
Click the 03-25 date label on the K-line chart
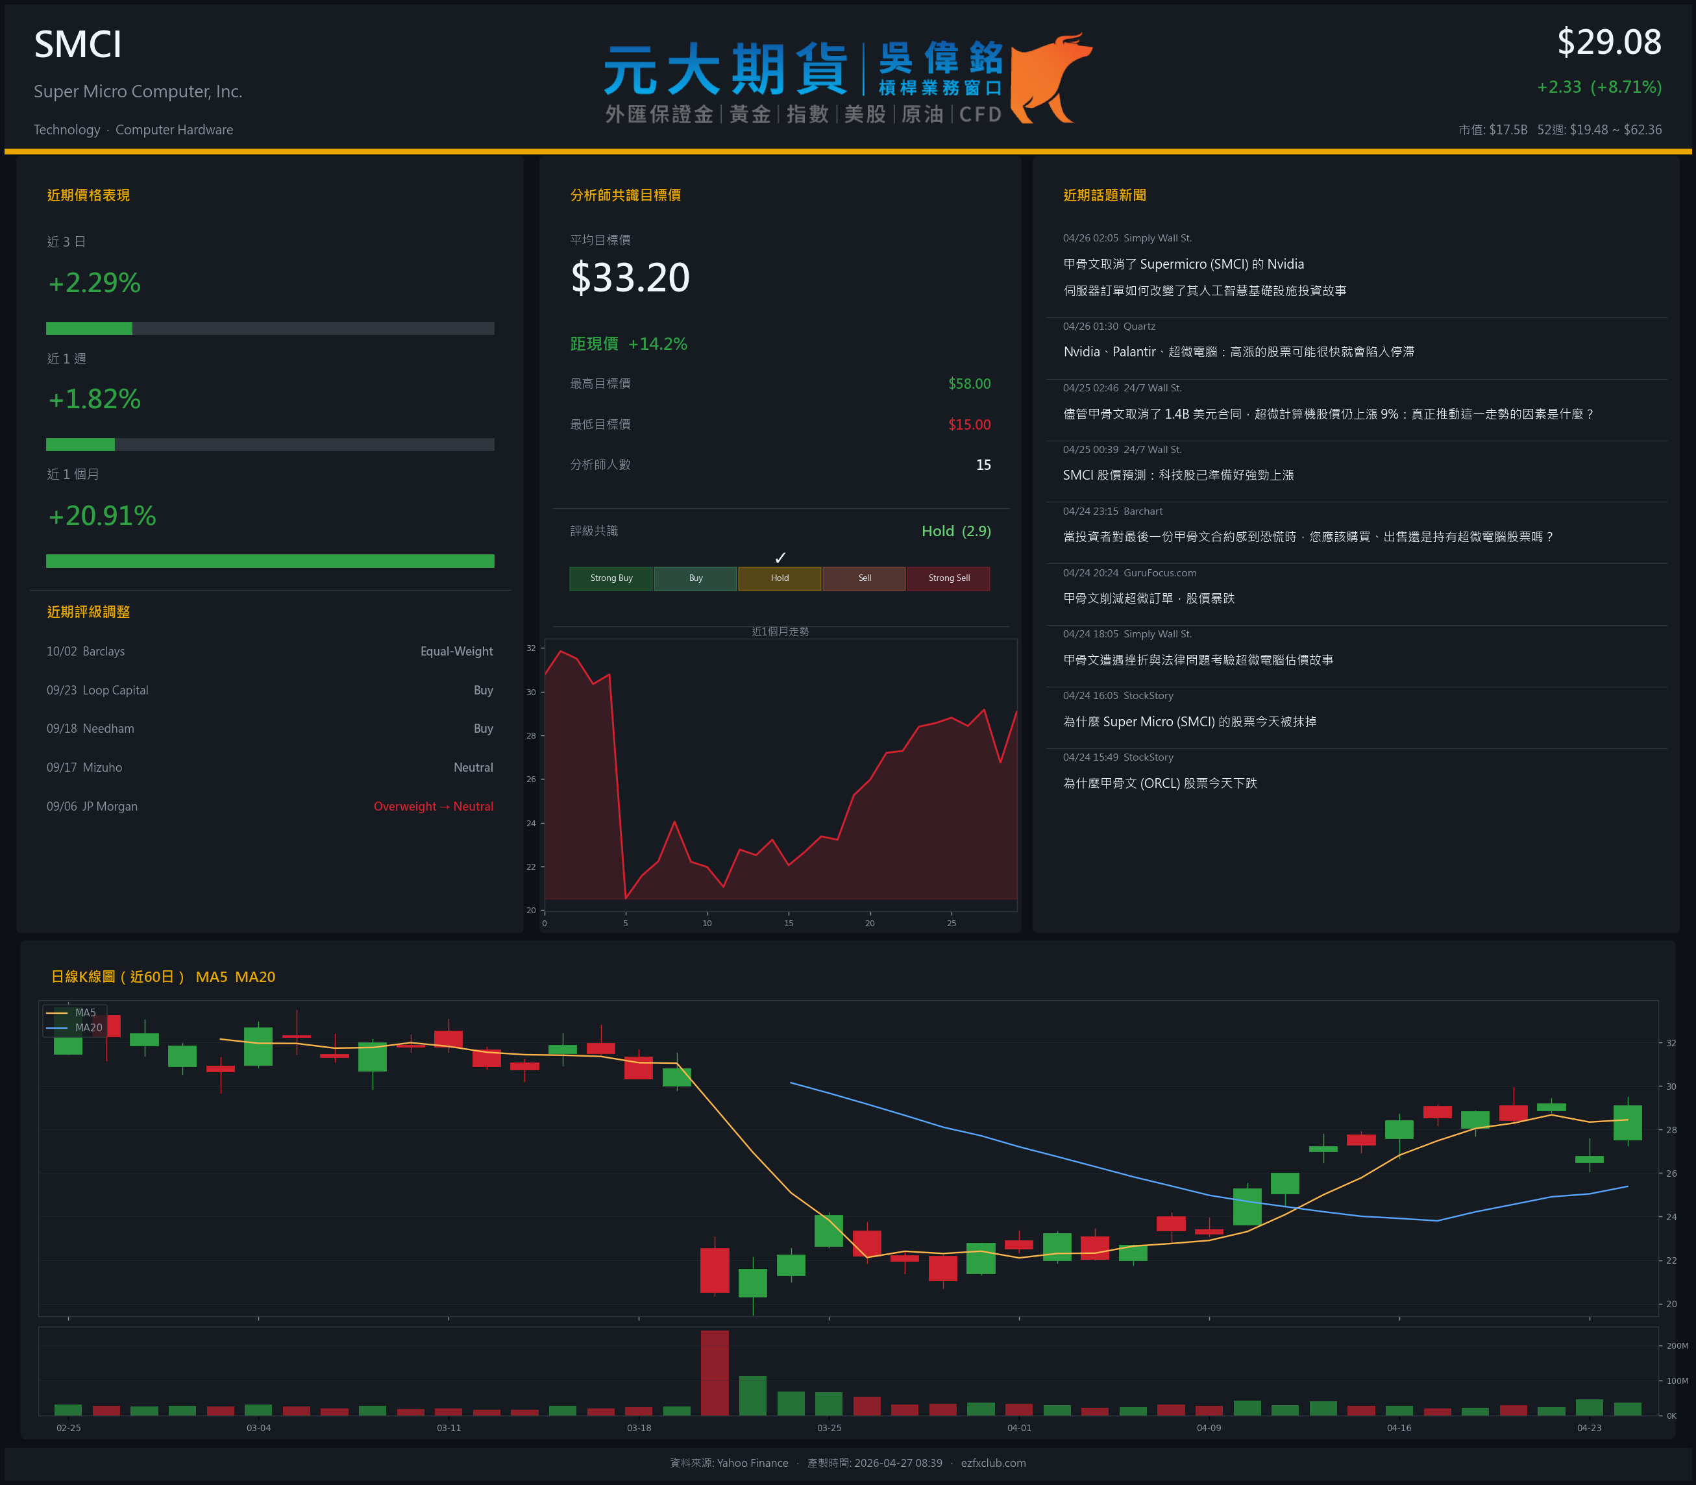(x=830, y=1428)
